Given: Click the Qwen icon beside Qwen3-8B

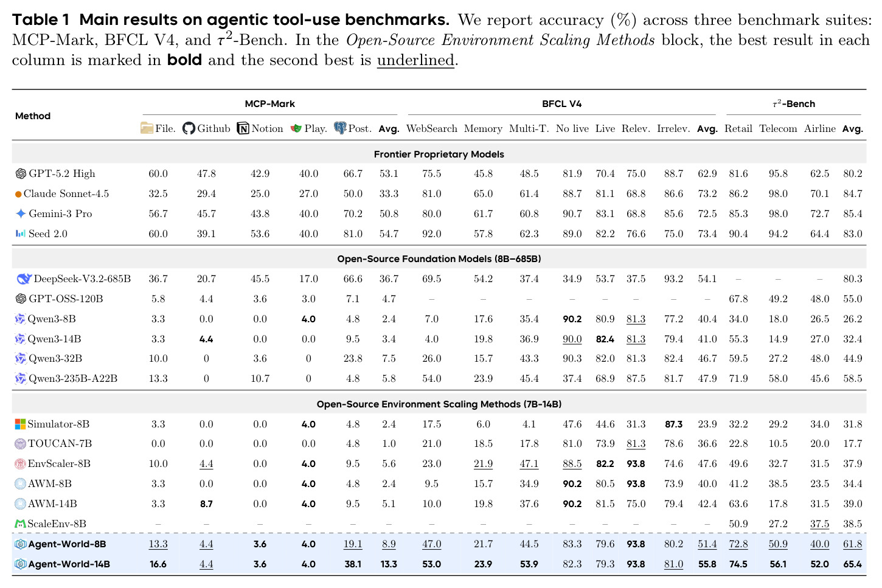Looking at the screenshot, I should point(20,319).
